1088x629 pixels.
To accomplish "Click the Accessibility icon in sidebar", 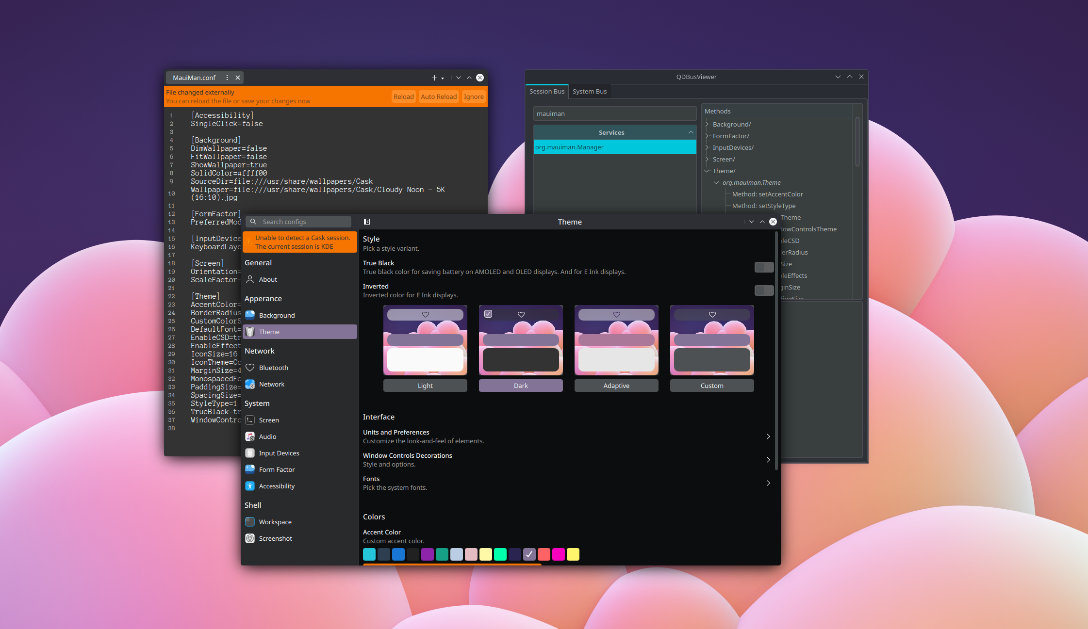I will coord(250,486).
